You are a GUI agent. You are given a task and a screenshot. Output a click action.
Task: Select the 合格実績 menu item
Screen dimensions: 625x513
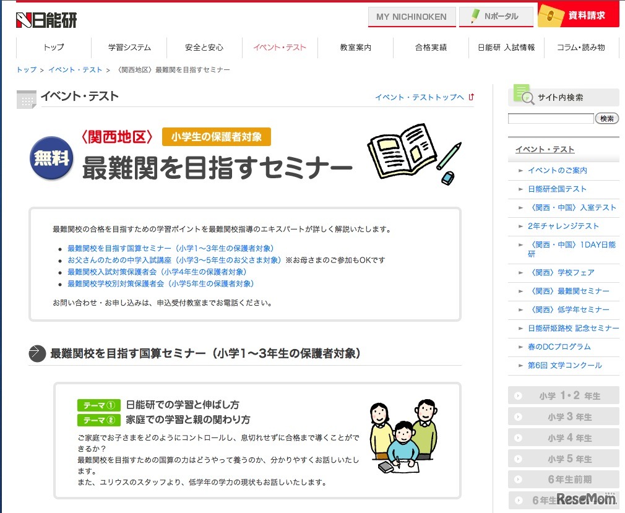pyautogui.click(x=431, y=47)
